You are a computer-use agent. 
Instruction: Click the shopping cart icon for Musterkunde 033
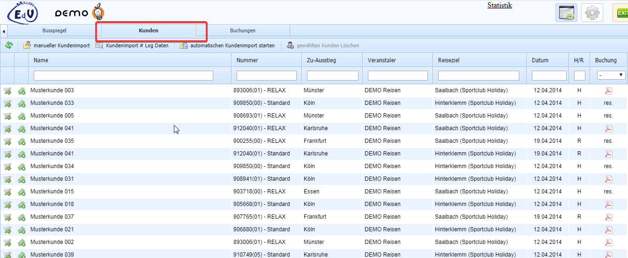[x=8, y=103]
